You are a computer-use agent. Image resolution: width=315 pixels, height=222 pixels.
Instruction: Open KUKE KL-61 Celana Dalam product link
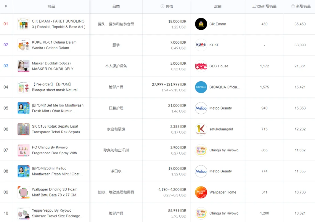coord(54,45)
